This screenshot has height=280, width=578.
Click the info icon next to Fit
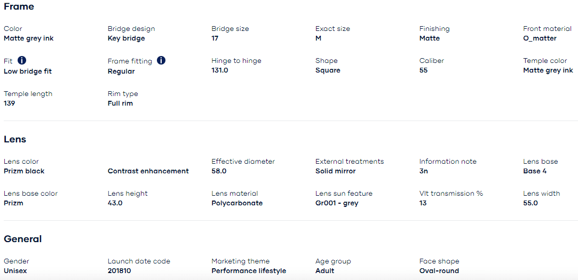point(22,60)
